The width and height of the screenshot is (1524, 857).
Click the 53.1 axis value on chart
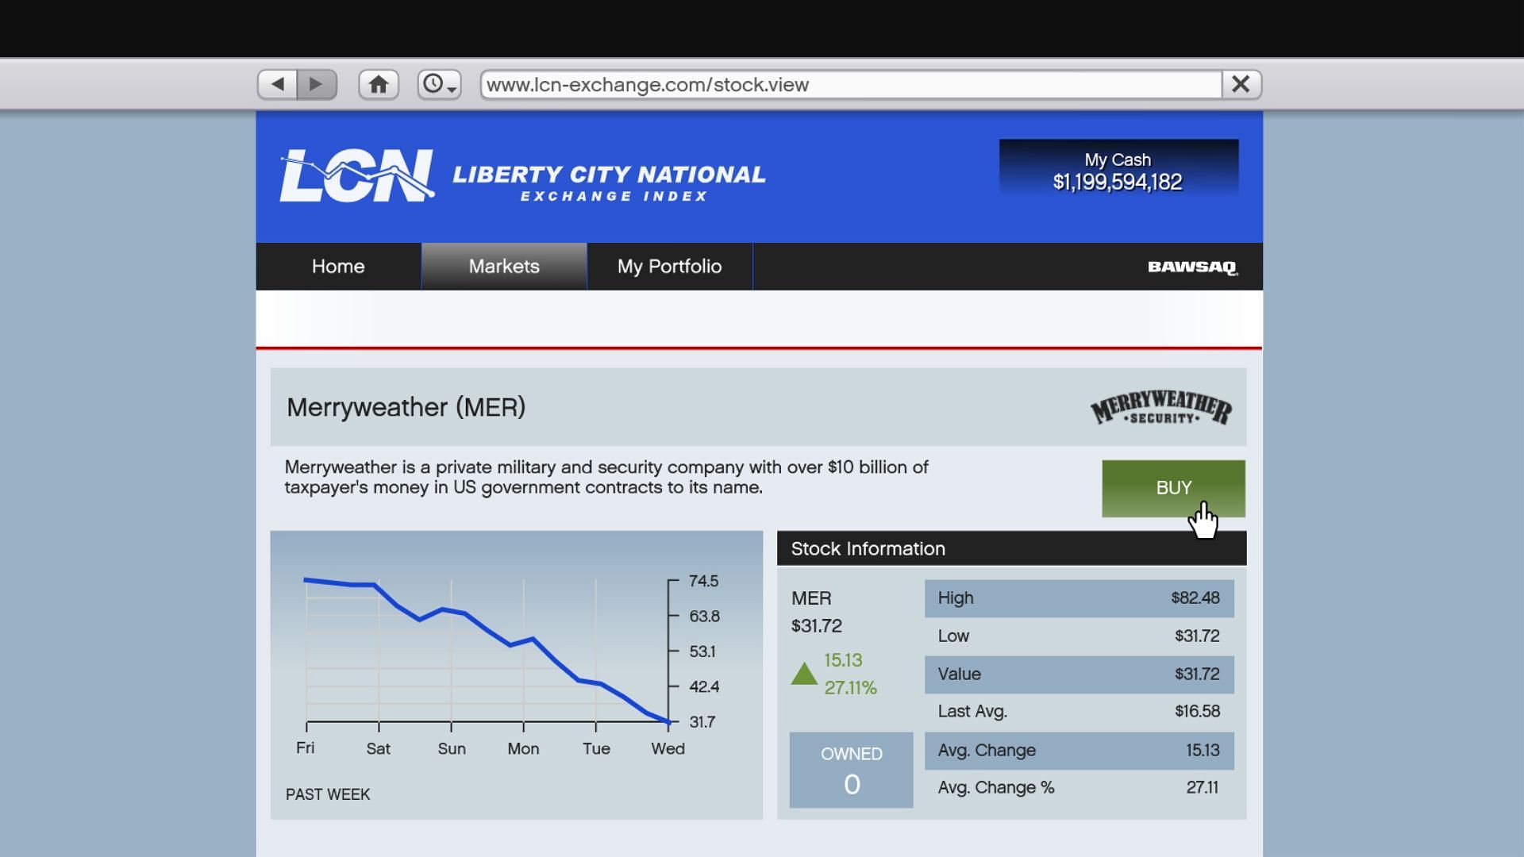702,652
